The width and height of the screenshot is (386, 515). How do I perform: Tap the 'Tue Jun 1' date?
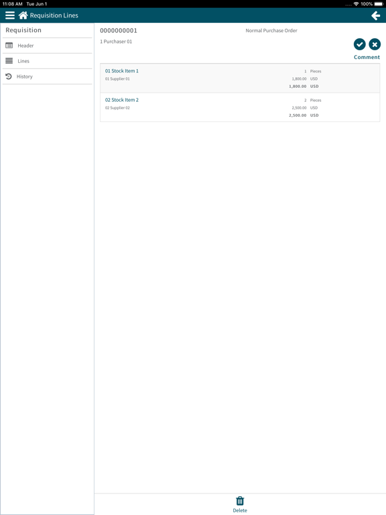pos(37,4)
